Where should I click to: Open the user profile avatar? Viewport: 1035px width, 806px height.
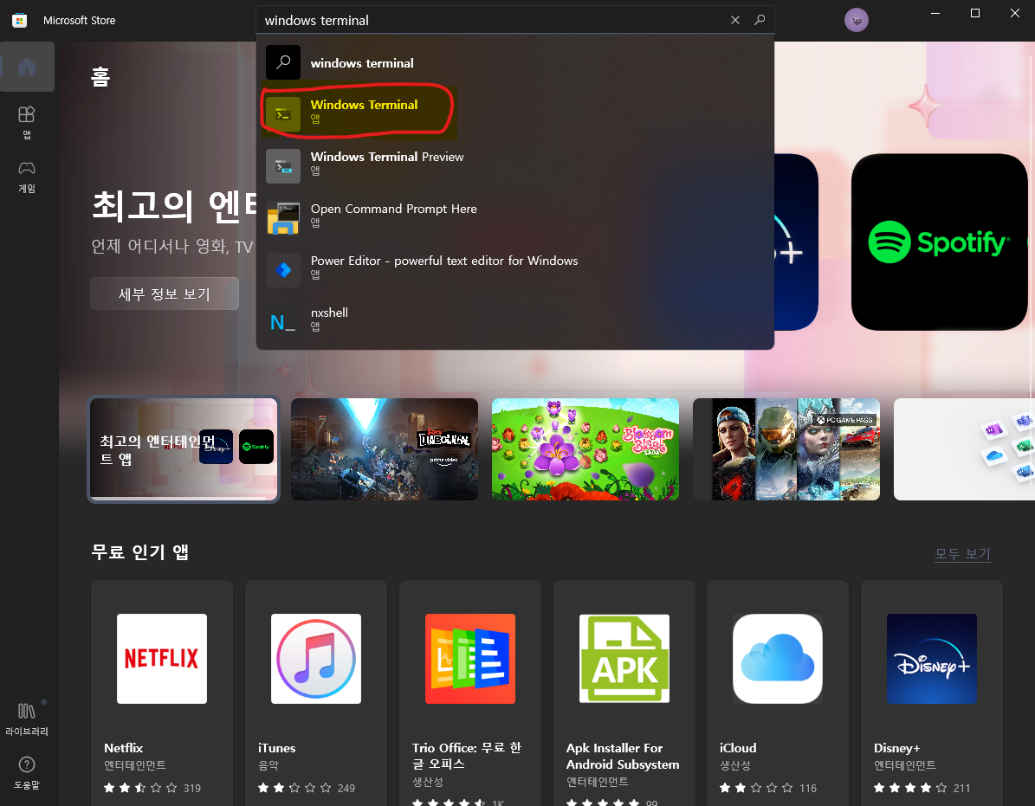(856, 21)
